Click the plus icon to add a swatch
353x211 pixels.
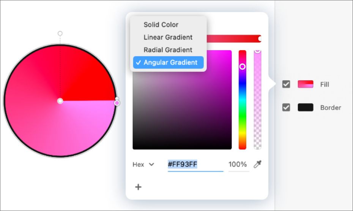(x=139, y=187)
